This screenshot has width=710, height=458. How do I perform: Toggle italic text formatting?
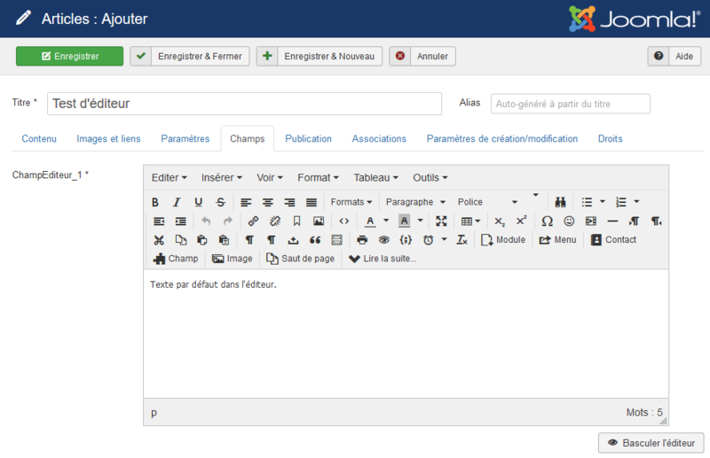(x=177, y=202)
